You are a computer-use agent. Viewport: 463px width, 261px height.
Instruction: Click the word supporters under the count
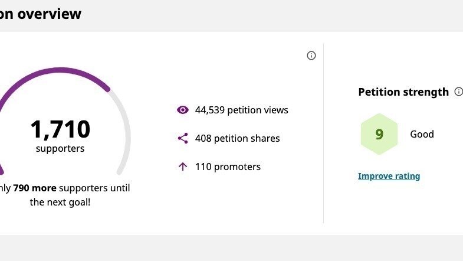[x=60, y=149]
